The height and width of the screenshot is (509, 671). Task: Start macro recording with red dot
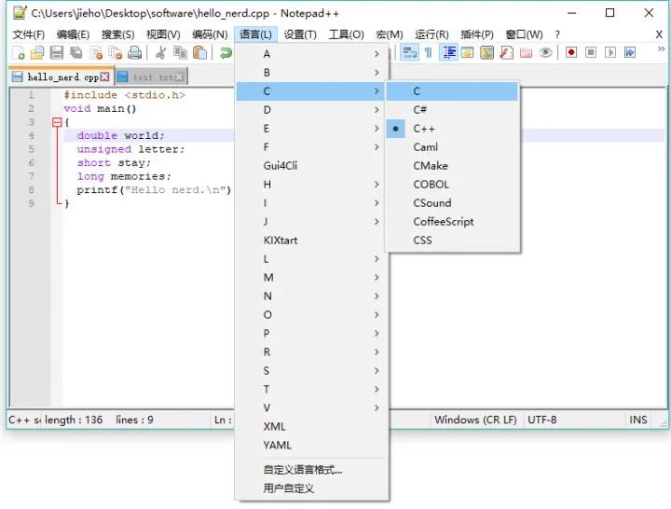click(x=571, y=52)
